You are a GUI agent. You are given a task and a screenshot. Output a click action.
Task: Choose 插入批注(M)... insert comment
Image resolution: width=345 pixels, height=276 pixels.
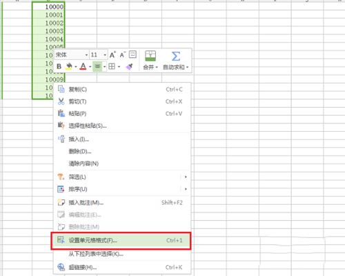(x=122, y=203)
